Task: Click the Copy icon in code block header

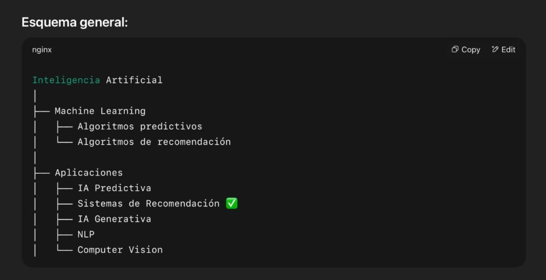Action: coord(455,50)
